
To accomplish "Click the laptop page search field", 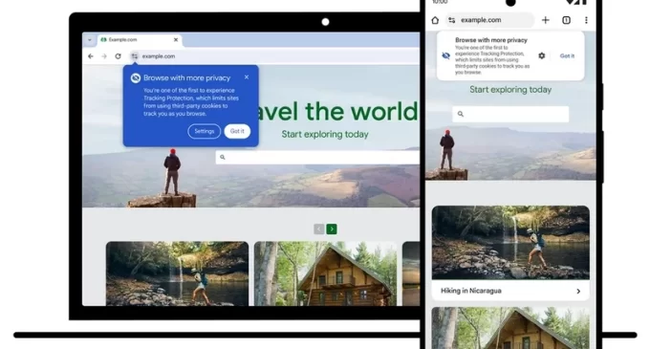I will click(x=317, y=158).
